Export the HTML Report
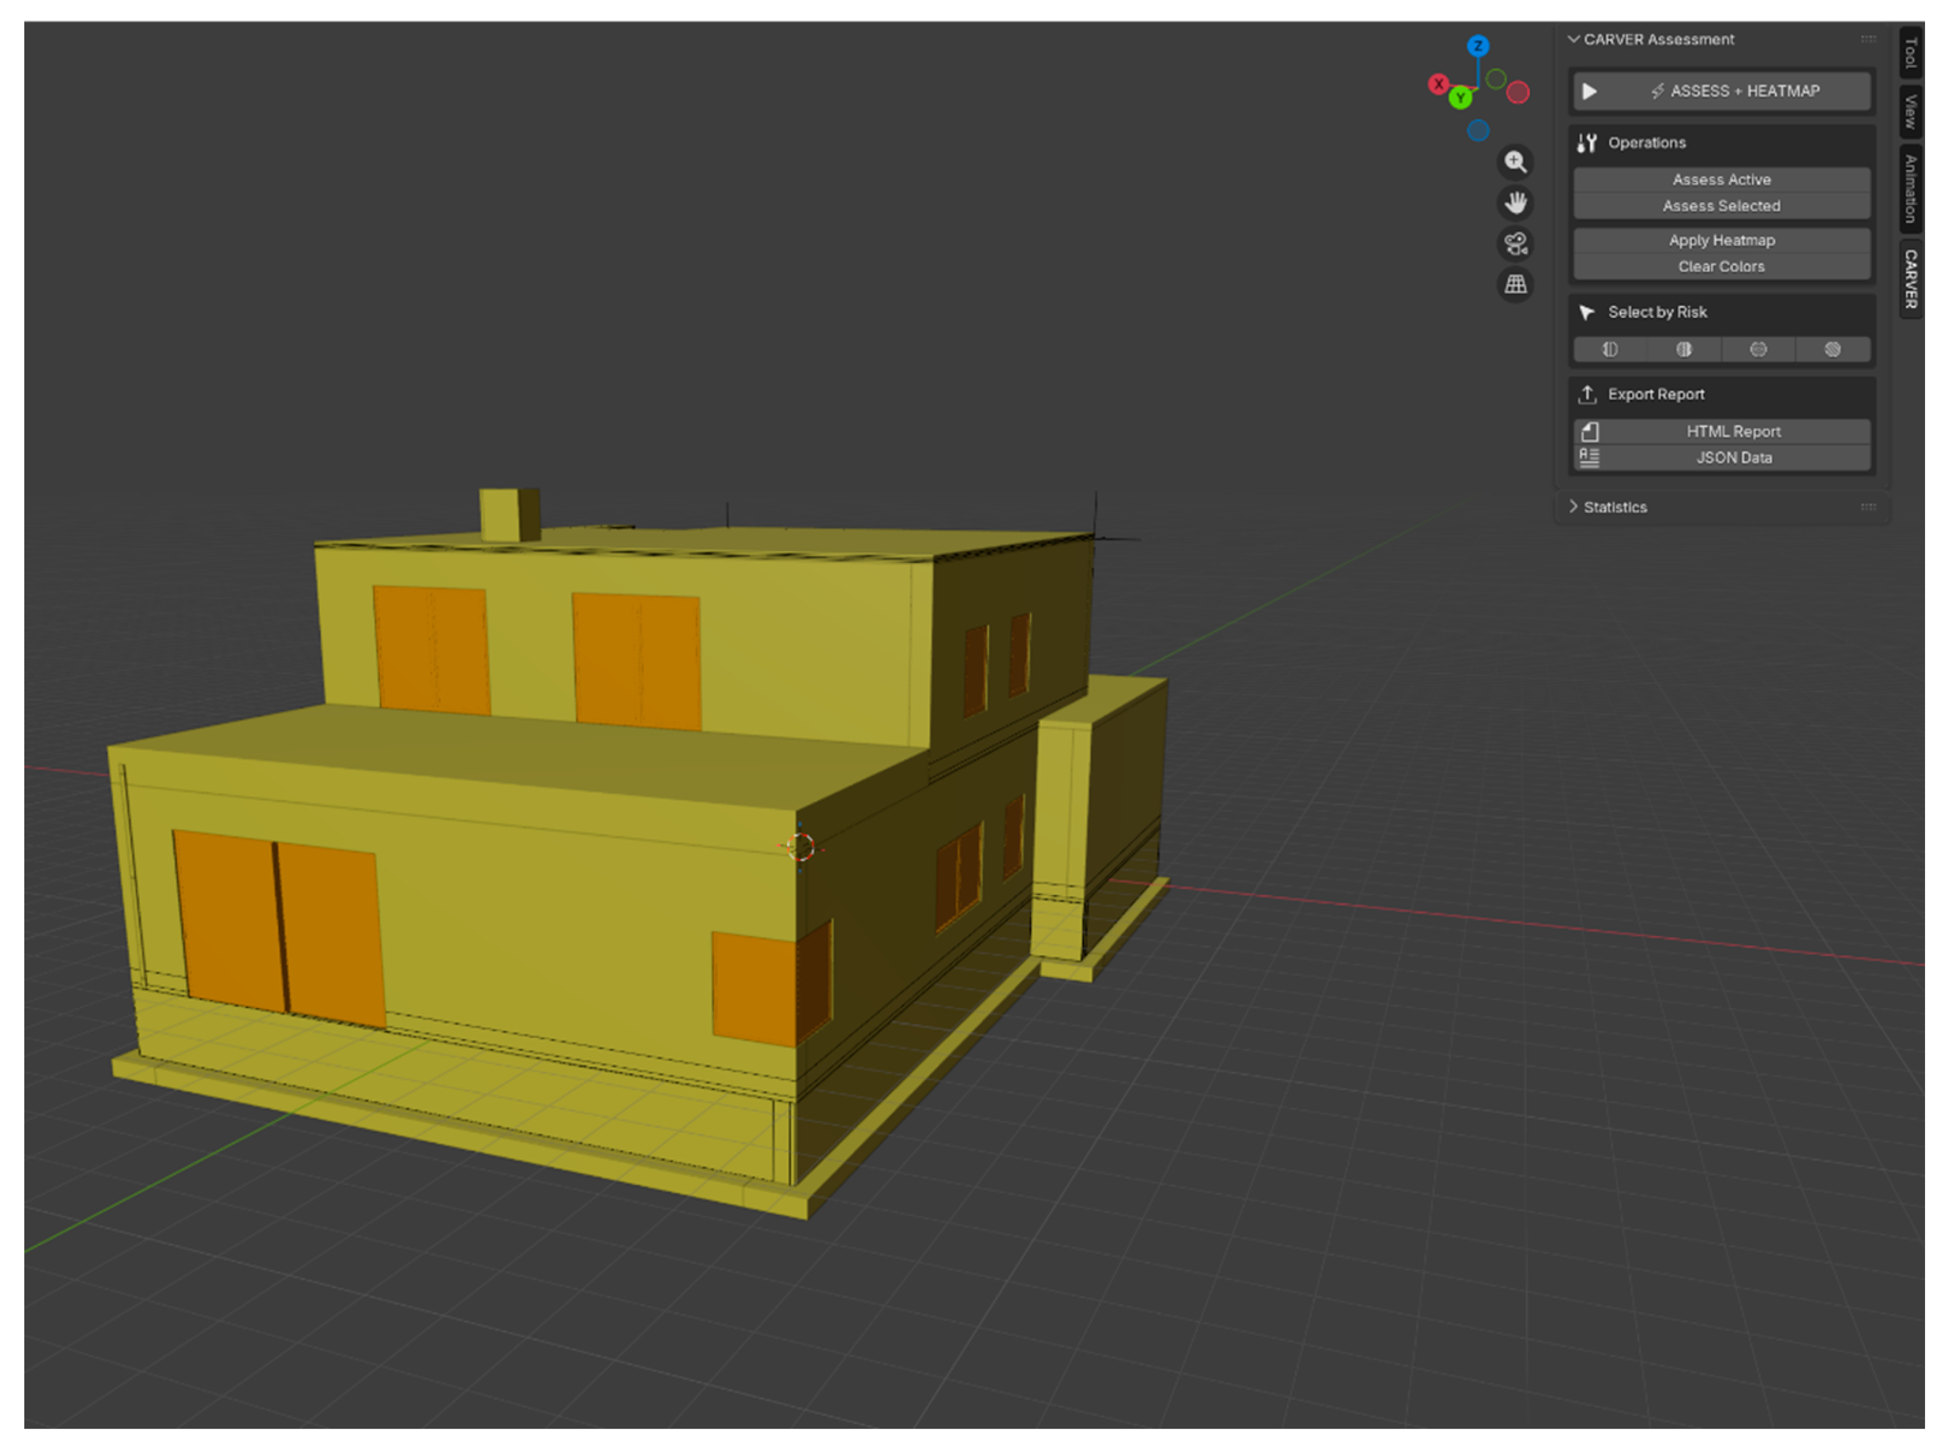Image resolution: width=1955 pixels, height=1453 pixels. point(1721,432)
